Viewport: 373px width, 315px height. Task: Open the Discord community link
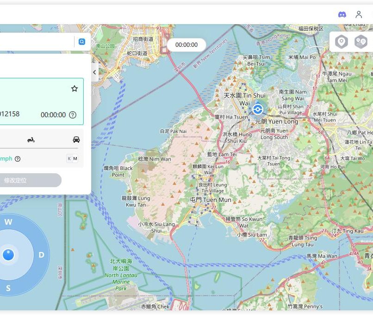point(342,14)
